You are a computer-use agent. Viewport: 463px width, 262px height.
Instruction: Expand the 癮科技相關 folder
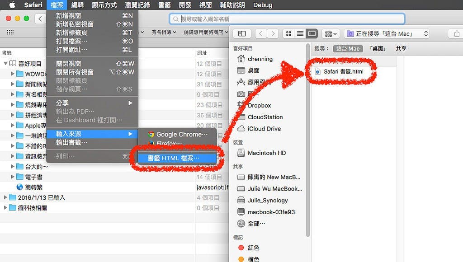click(x=5, y=208)
